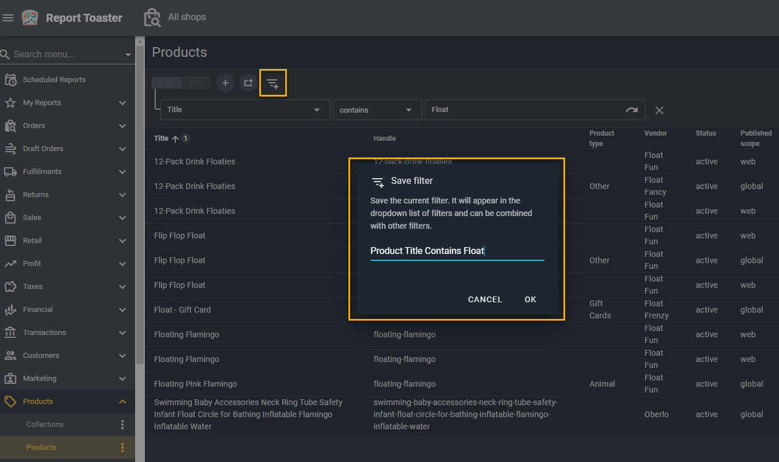The width and height of the screenshot is (779, 462).
Task: Click the Report Toaster logo icon
Action: coord(30,18)
